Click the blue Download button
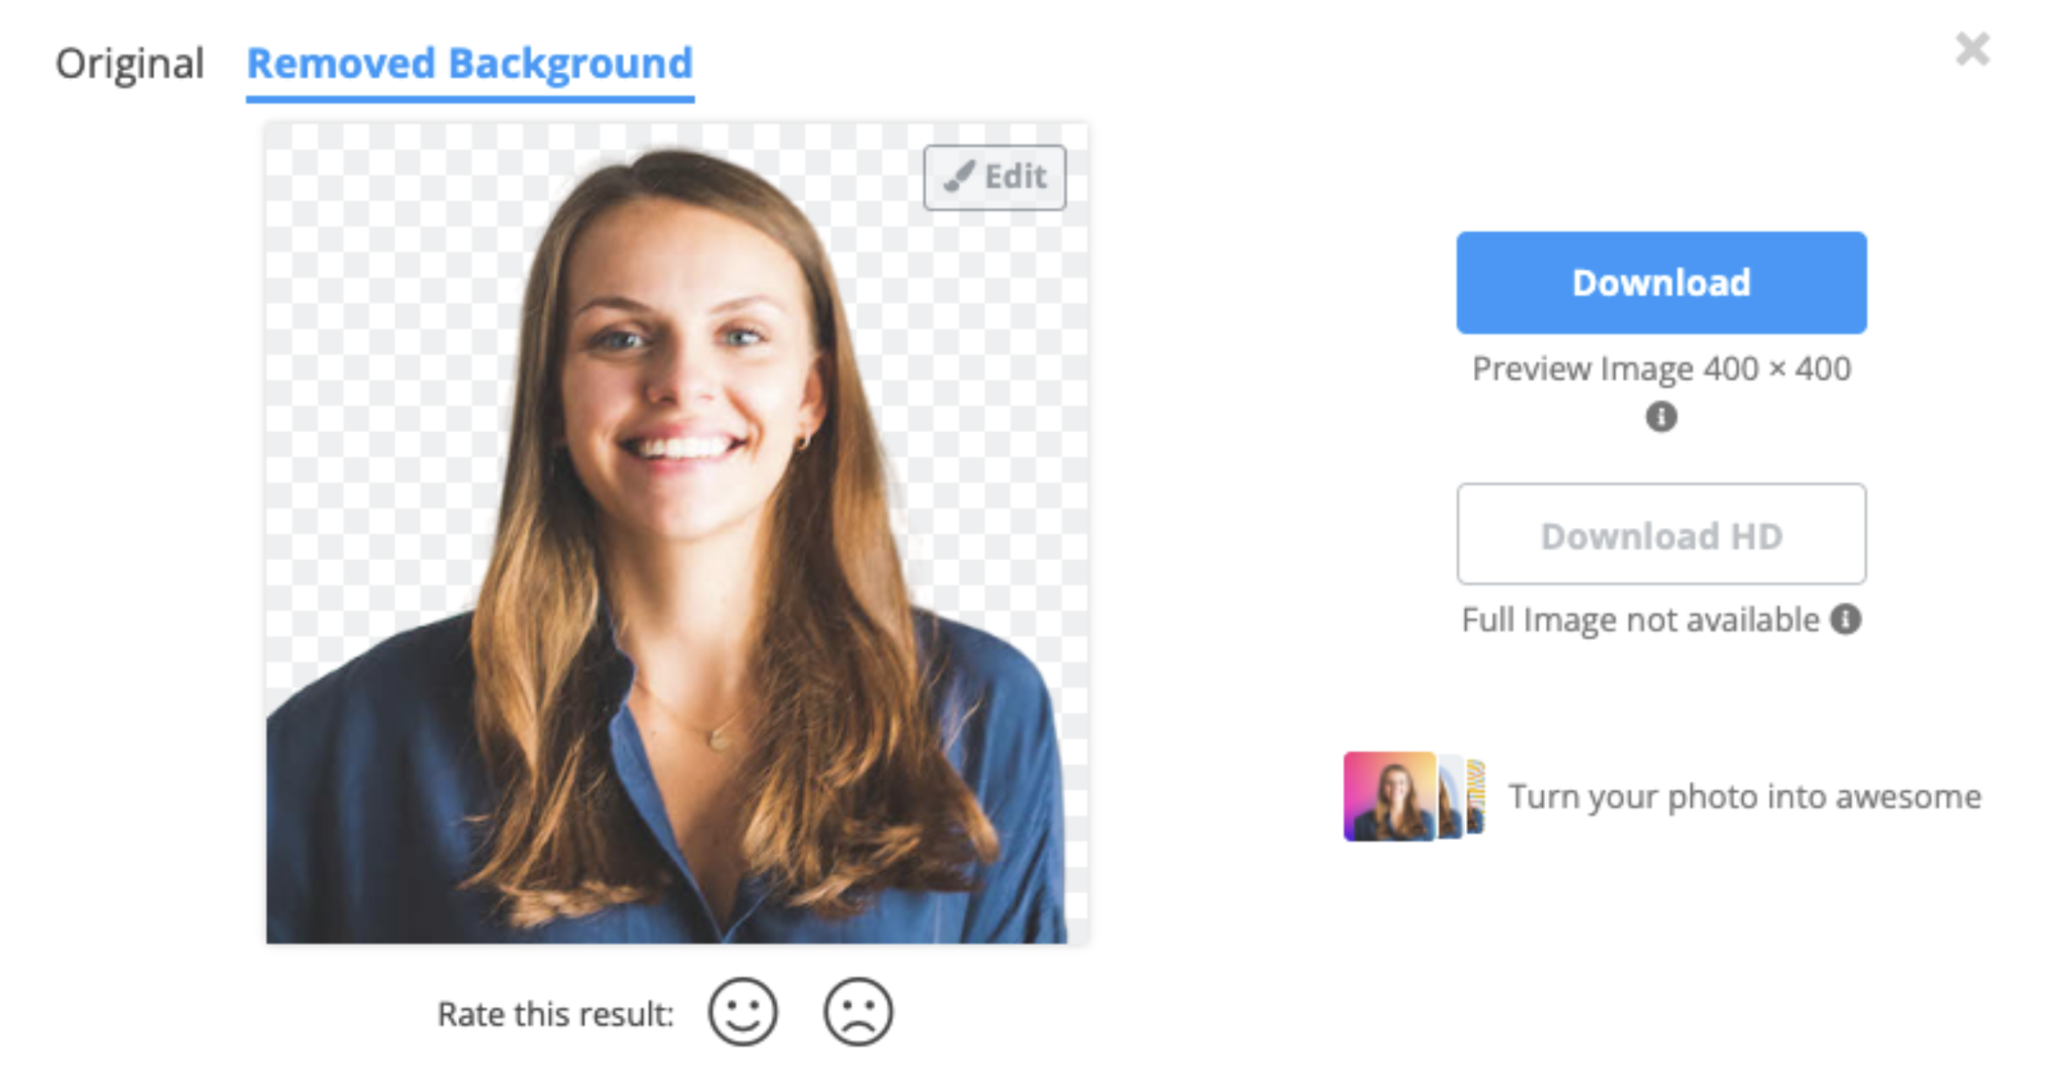The height and width of the screenshot is (1073, 2069). point(1660,282)
